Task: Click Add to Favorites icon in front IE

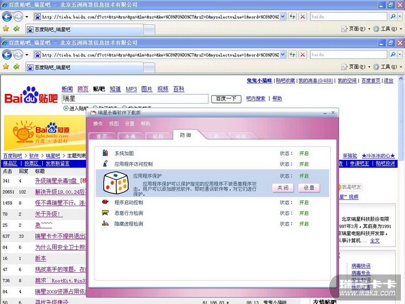Action: (17, 67)
